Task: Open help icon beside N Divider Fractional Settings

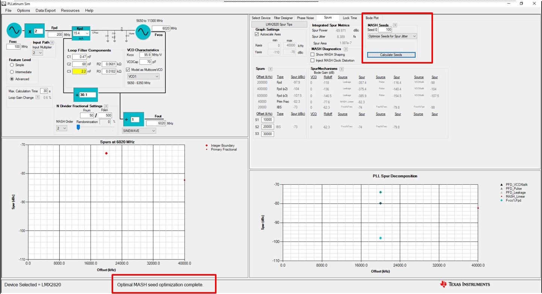Action: [106, 106]
